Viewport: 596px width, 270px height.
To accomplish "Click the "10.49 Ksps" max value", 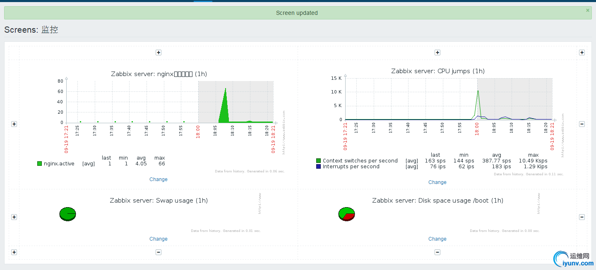I will click(x=533, y=161).
